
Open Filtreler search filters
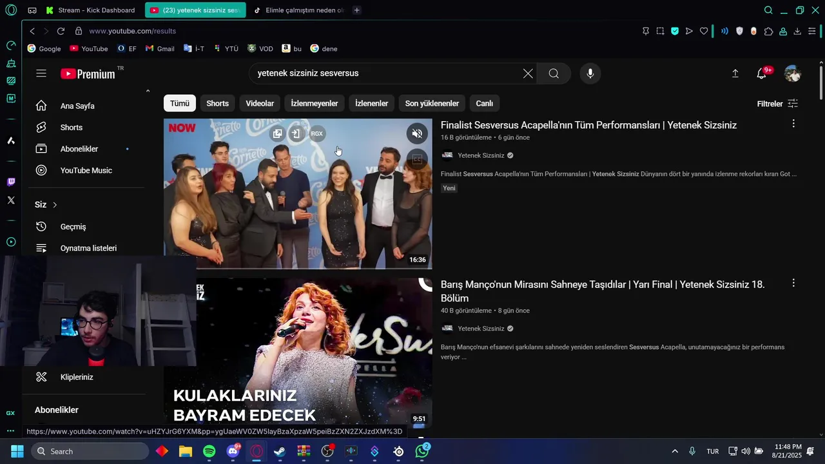coord(777,104)
